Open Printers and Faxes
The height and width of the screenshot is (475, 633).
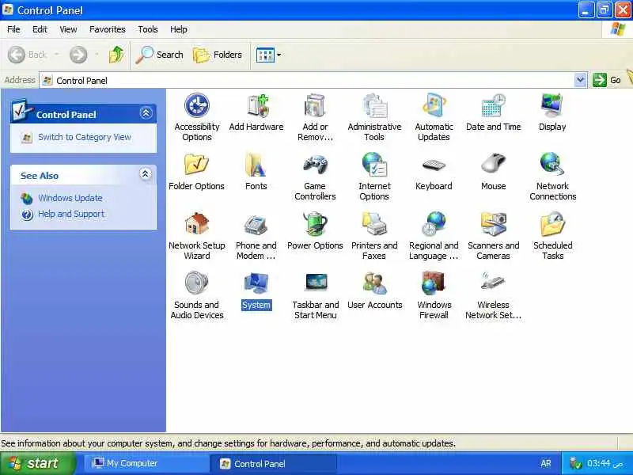[374, 236]
